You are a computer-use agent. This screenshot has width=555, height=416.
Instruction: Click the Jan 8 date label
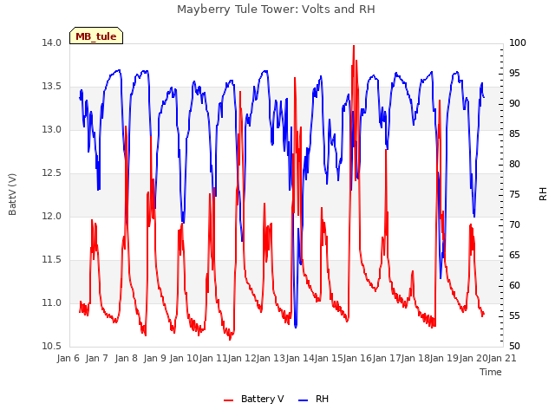pyautogui.click(x=127, y=358)
